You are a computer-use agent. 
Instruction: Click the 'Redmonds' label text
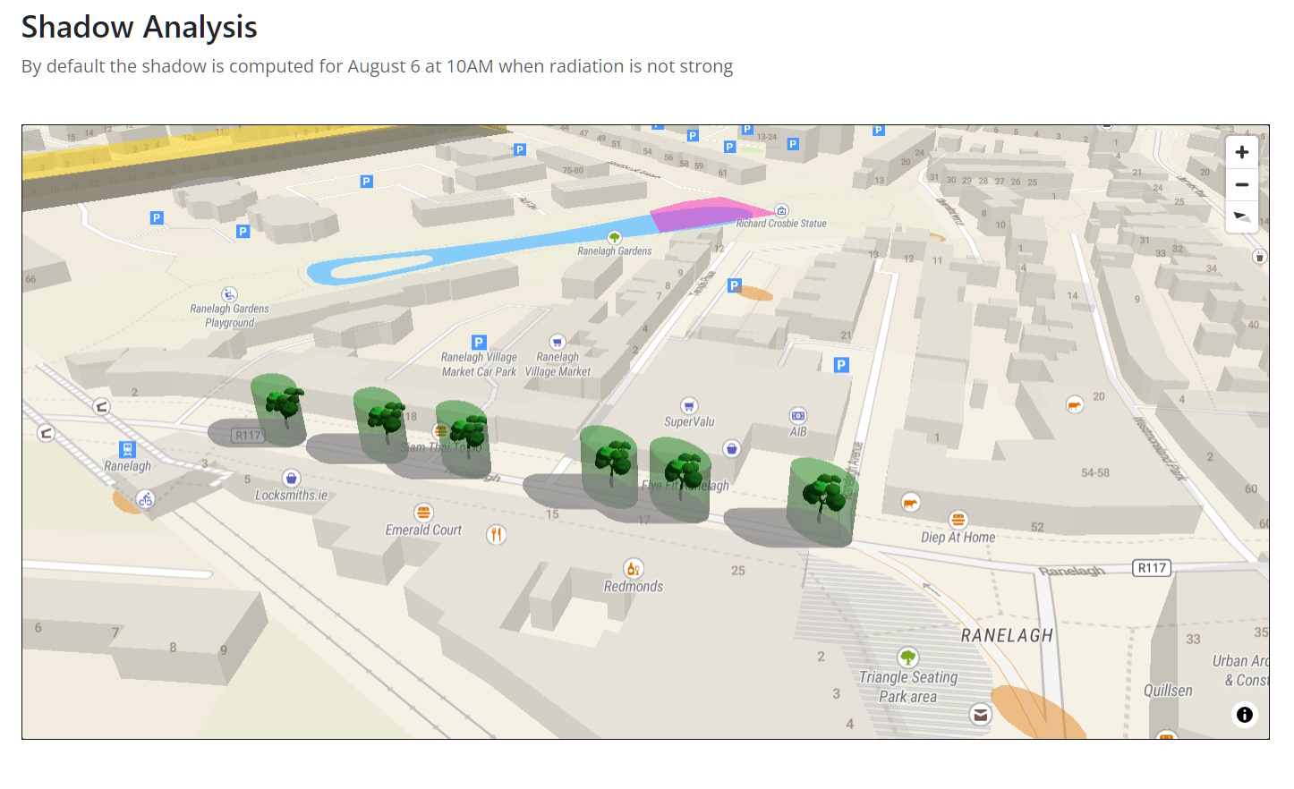click(634, 587)
